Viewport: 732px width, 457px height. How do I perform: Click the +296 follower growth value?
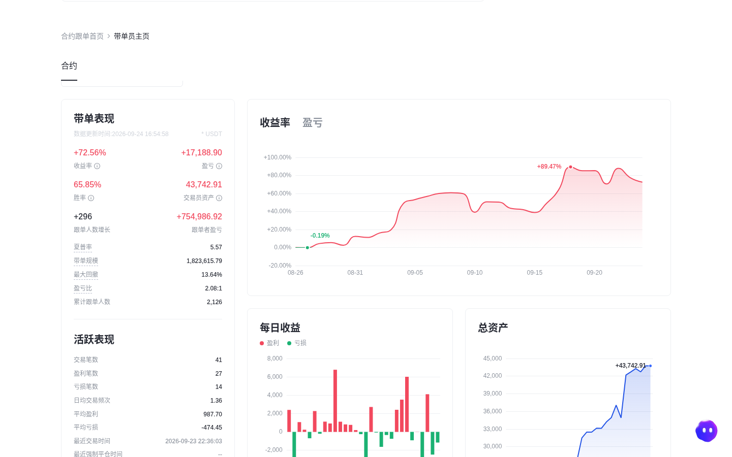point(83,217)
